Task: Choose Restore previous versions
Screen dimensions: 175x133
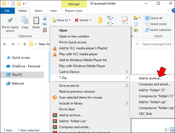Action: pos(90,92)
